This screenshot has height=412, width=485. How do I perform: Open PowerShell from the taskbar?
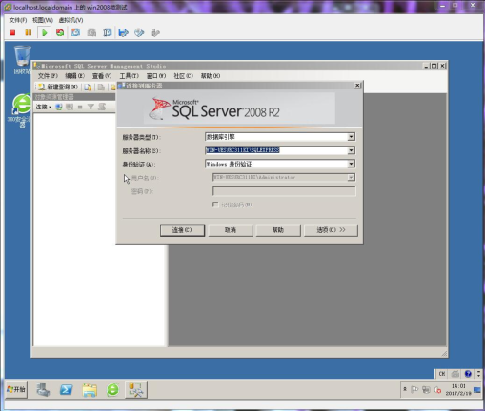coord(66,389)
